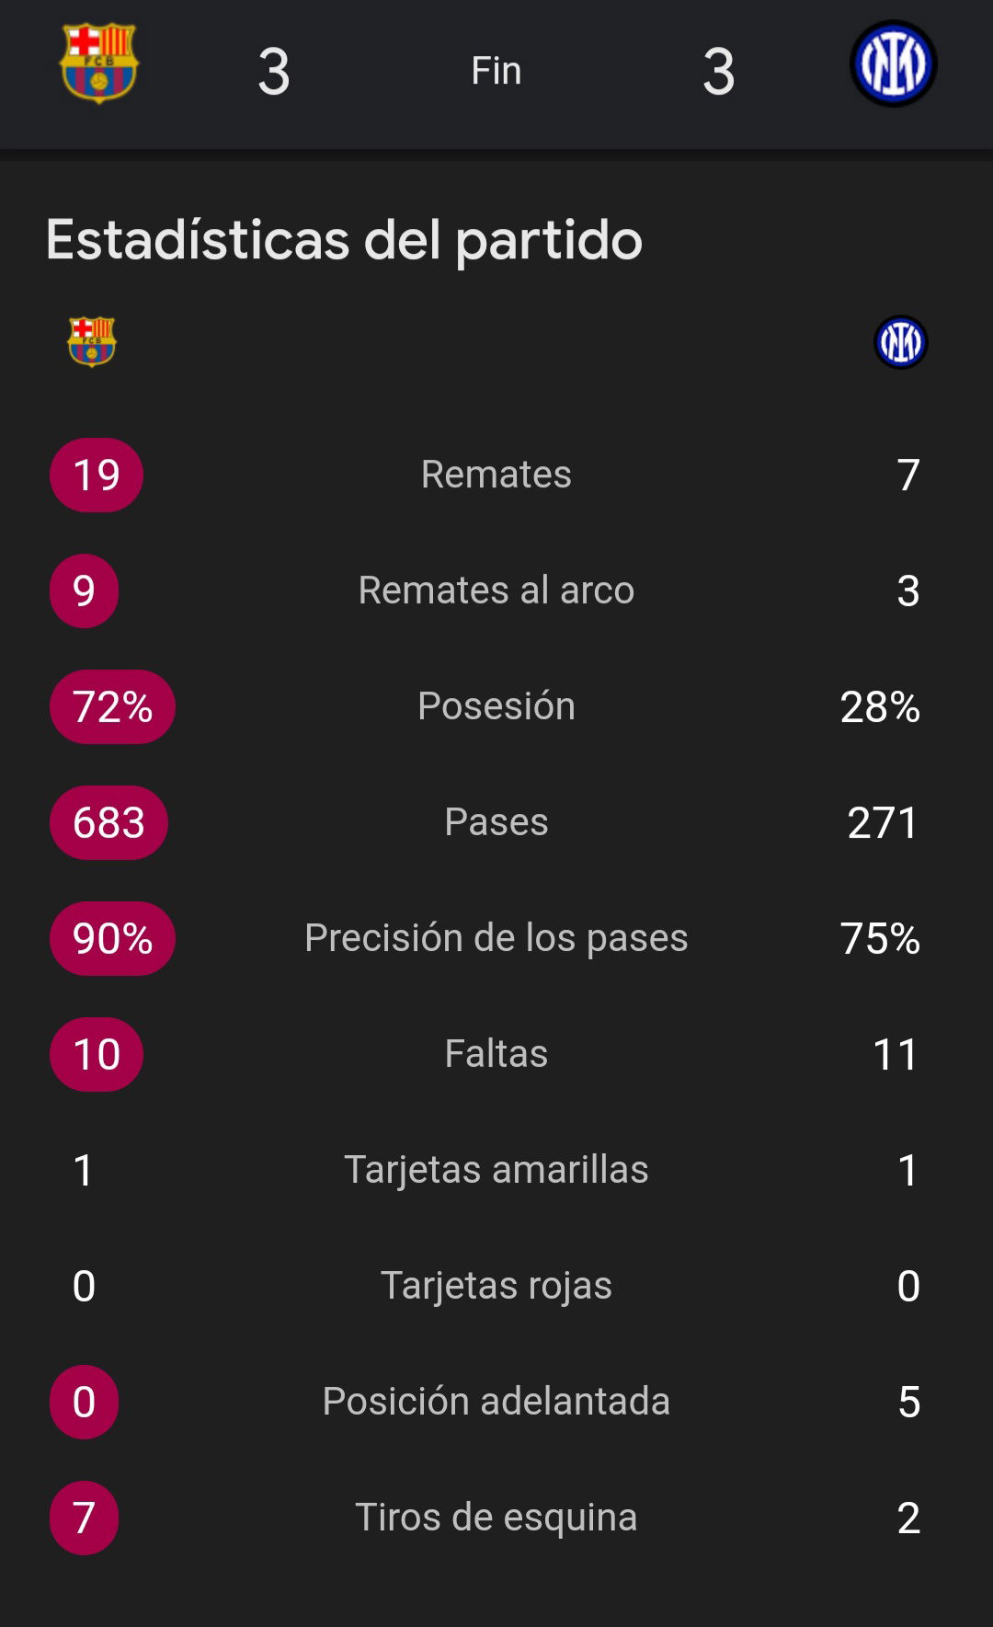Tap the Barcelona 10 Faltas badge
Screen dimensions: 993x1627
[97, 1054]
